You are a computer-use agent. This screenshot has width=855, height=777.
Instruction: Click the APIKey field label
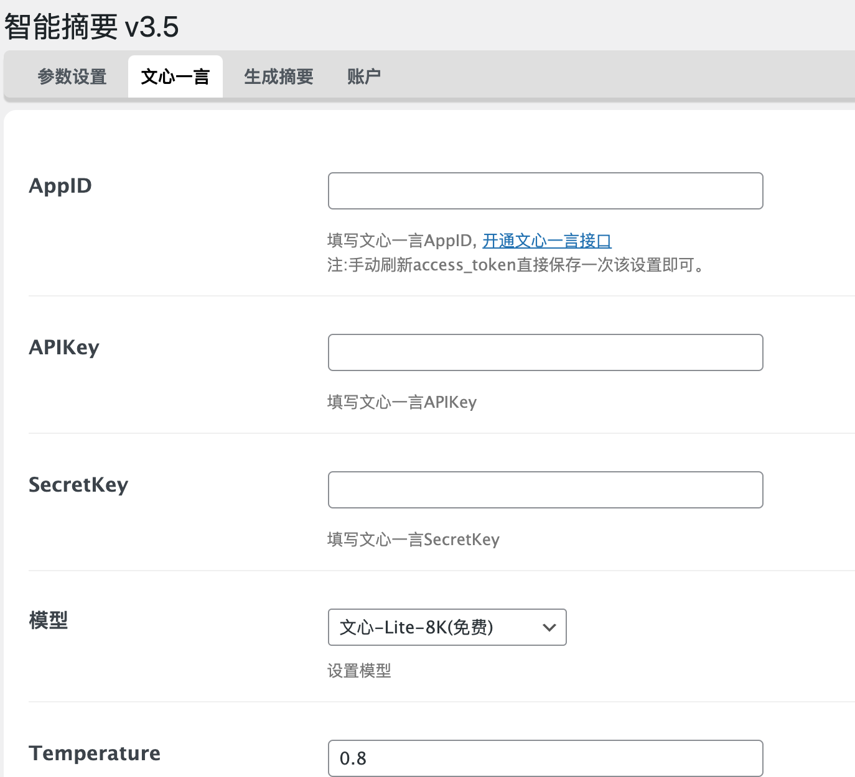click(x=63, y=347)
